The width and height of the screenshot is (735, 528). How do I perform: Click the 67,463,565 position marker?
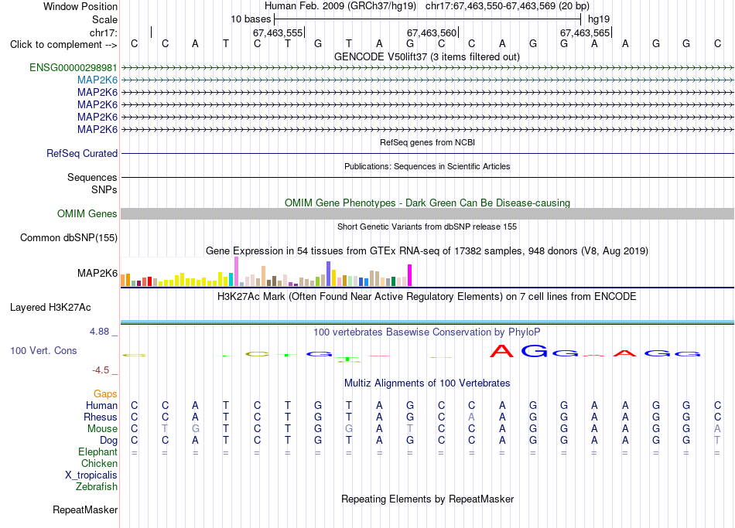585,32
